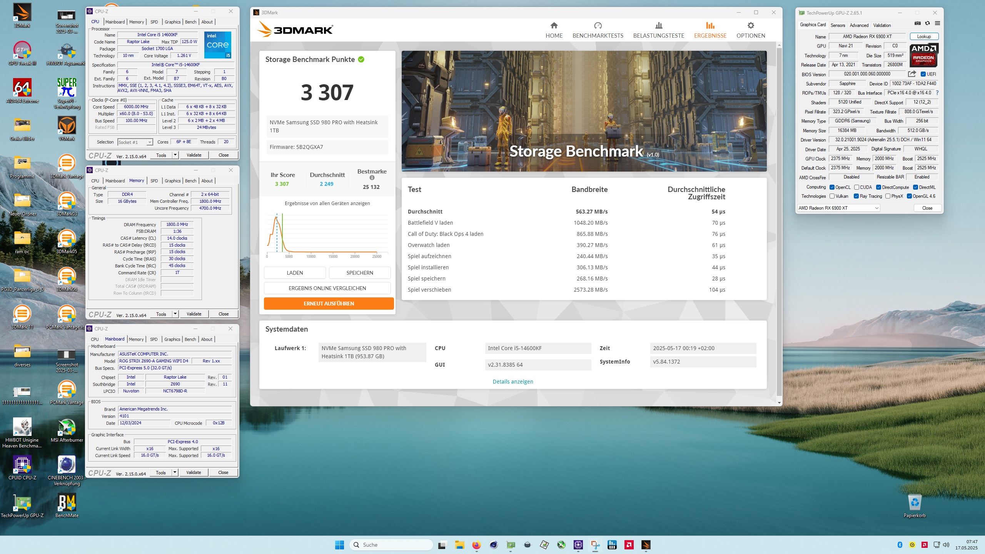Click GPU-Z BIOS export share icon
The height and width of the screenshot is (554, 985).
(x=912, y=74)
